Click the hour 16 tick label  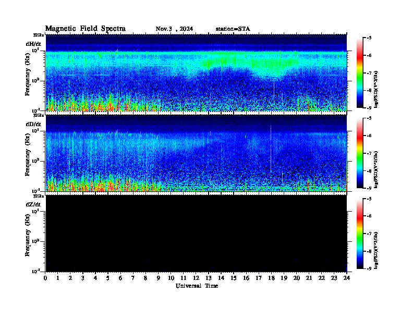pos(246,278)
